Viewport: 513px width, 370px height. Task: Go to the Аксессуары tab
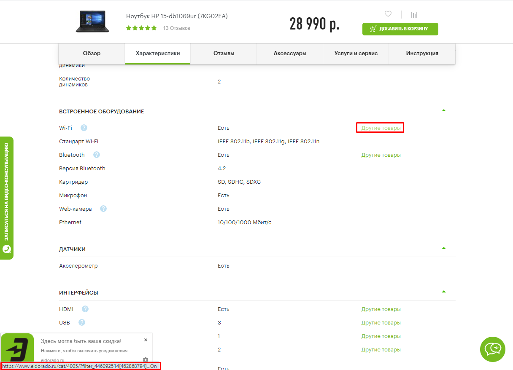[290, 54]
